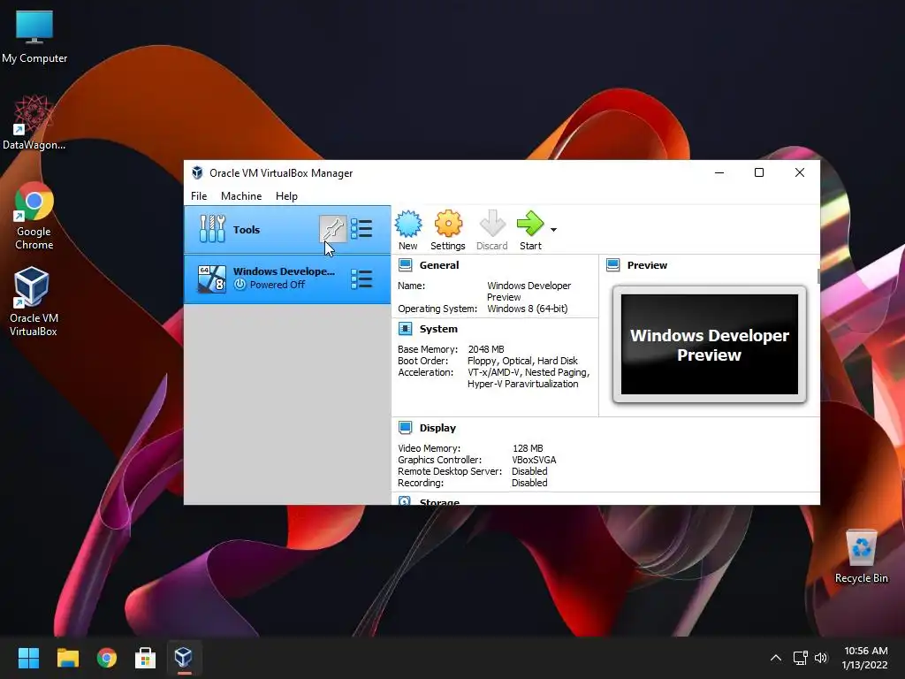Click the Display section screen icon
905x679 pixels.
(405, 428)
